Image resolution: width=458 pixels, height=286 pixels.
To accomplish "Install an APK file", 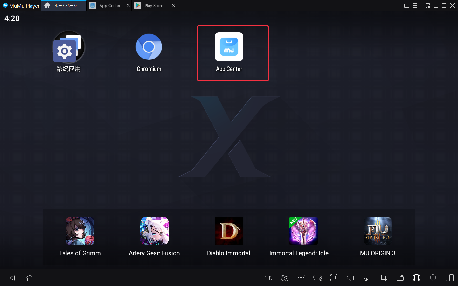I will (x=367, y=278).
